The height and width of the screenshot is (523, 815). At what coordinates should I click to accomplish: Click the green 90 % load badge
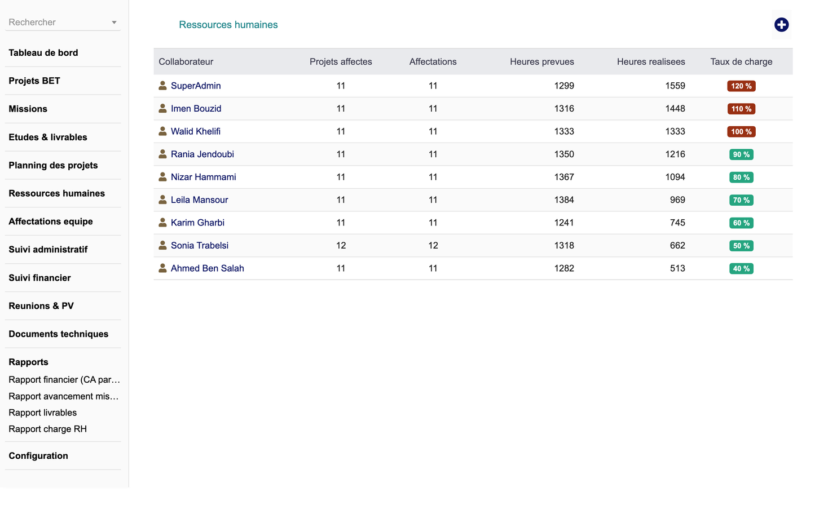pyautogui.click(x=741, y=154)
